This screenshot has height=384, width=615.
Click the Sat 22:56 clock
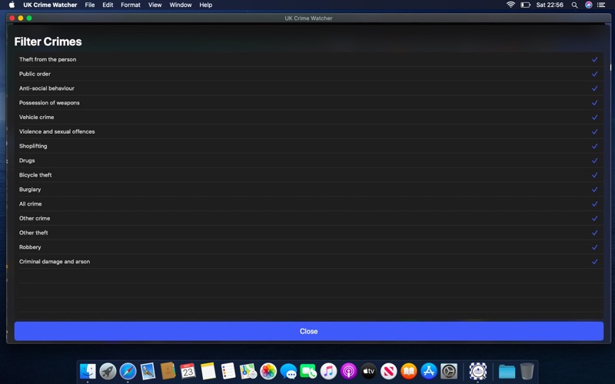(x=550, y=5)
